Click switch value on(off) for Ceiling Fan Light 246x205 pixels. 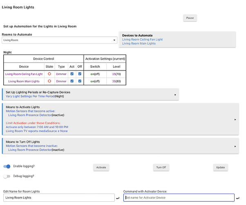pyautogui.click(x=95, y=74)
